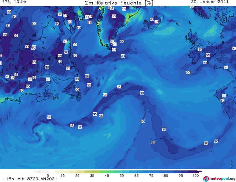Click the '95' contour label over England
The height and width of the screenshot is (182, 236).
pyautogui.click(x=208, y=55)
